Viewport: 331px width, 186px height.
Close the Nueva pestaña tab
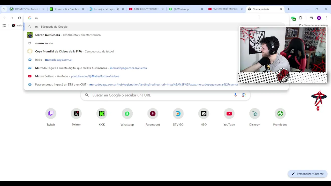(x=281, y=9)
